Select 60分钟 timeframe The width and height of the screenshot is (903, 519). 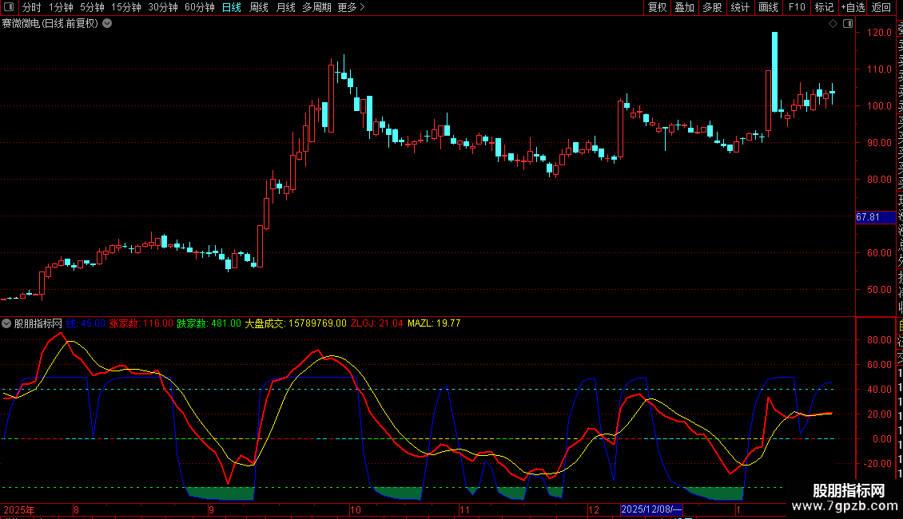click(199, 8)
